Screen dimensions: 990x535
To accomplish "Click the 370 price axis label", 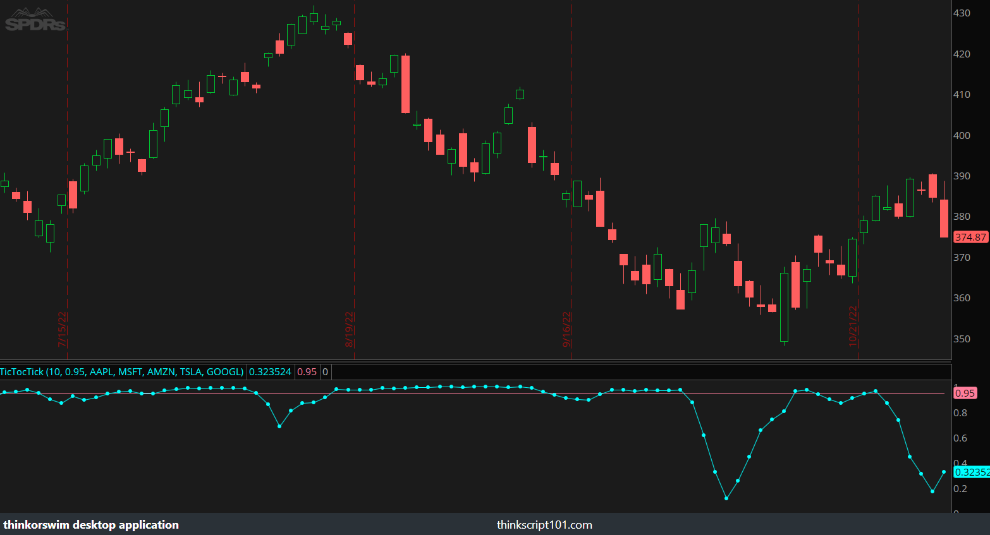I will click(962, 258).
